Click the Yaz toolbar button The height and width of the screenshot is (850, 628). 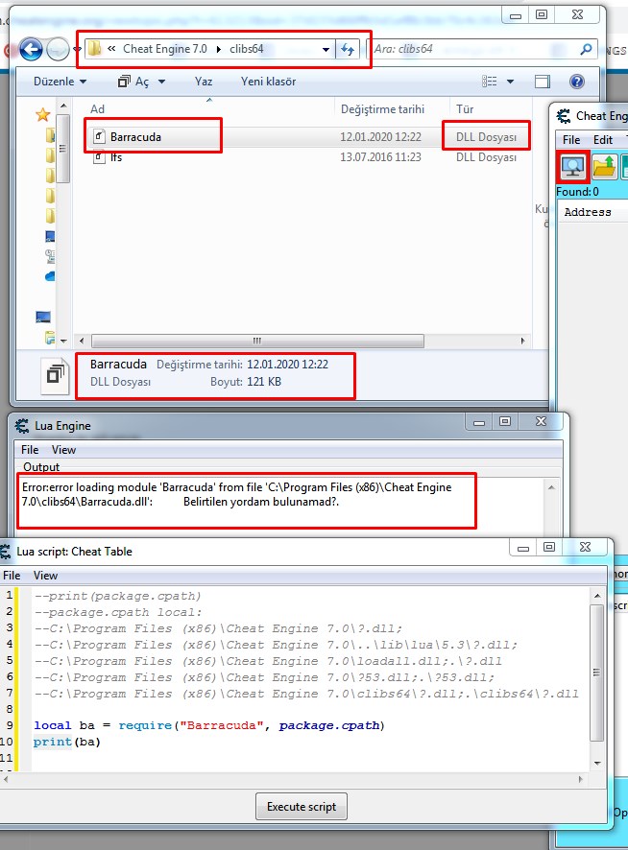coord(204,82)
